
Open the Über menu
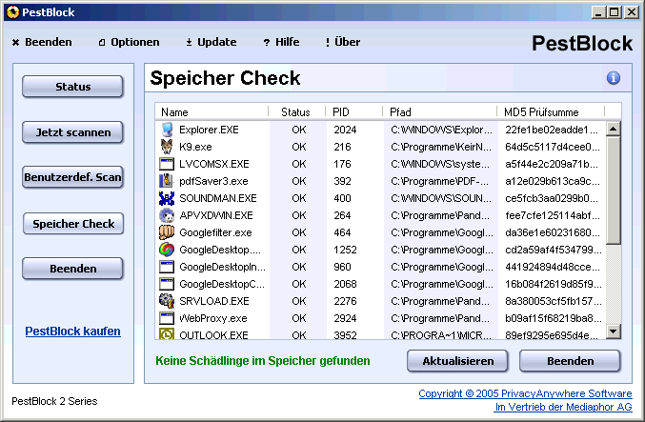point(343,42)
